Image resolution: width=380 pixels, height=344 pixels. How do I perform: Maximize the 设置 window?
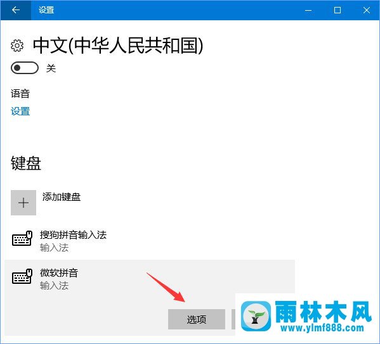click(x=337, y=10)
